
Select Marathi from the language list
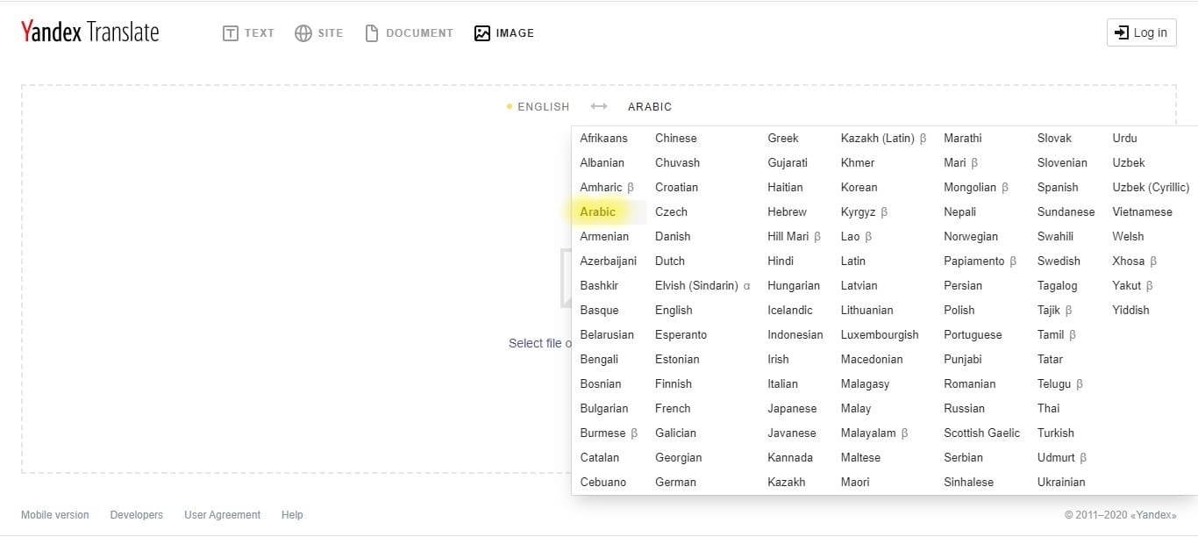pyautogui.click(x=963, y=138)
